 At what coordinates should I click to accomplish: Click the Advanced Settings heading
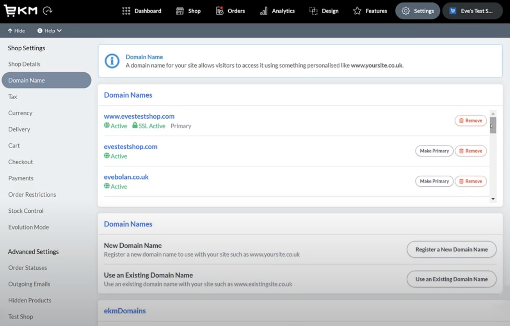pos(33,252)
